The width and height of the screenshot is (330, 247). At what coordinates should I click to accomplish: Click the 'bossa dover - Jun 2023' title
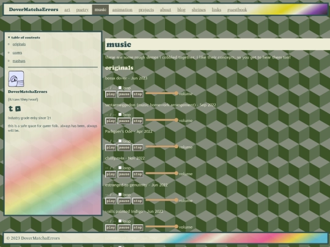(x=126, y=78)
